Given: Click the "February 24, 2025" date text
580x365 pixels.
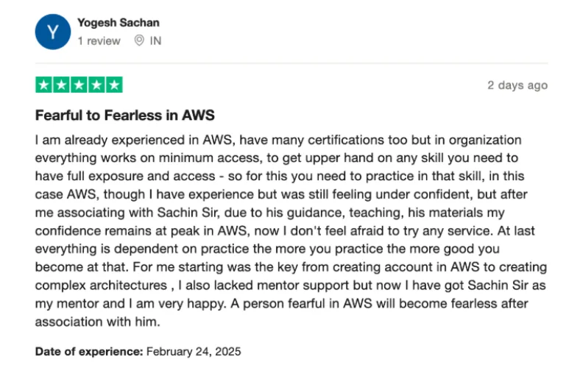Looking at the screenshot, I should [x=194, y=352].
